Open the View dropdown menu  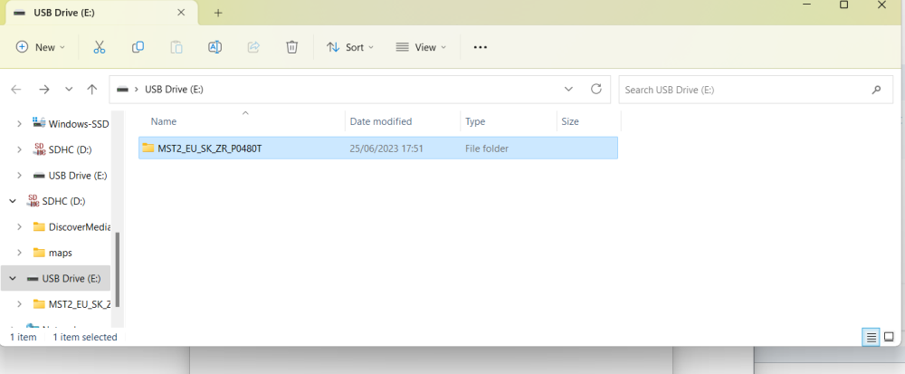click(x=422, y=47)
